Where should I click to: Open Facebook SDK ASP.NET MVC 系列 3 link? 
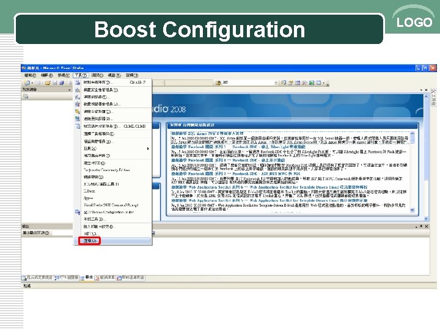(236, 174)
